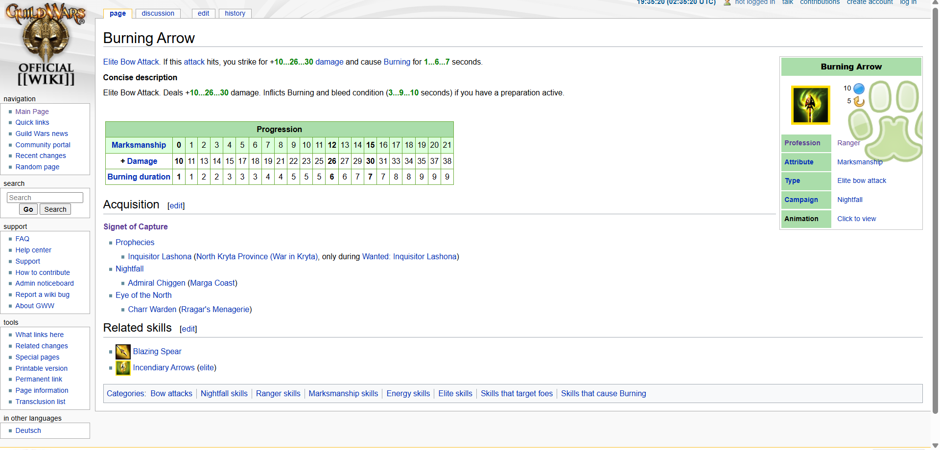Click the Elite Bow Attack link in description
The height and width of the screenshot is (450, 940).
(131, 62)
